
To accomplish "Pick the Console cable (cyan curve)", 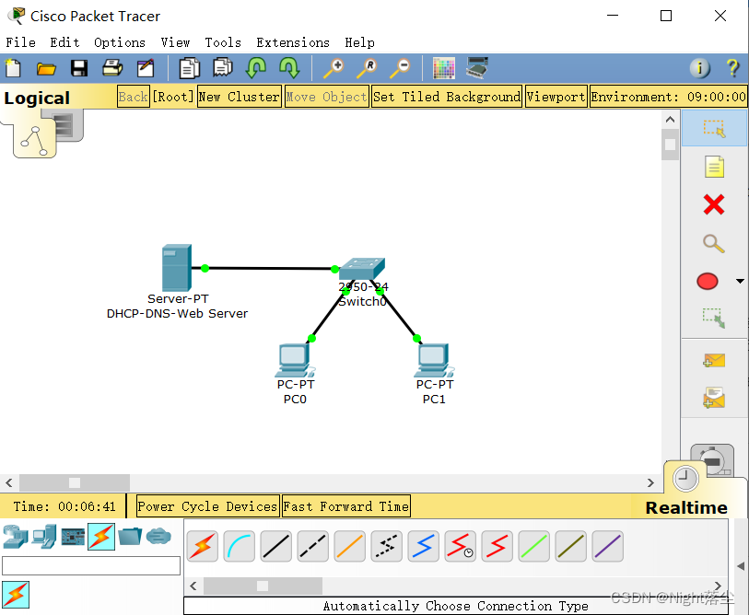I will tap(240, 546).
